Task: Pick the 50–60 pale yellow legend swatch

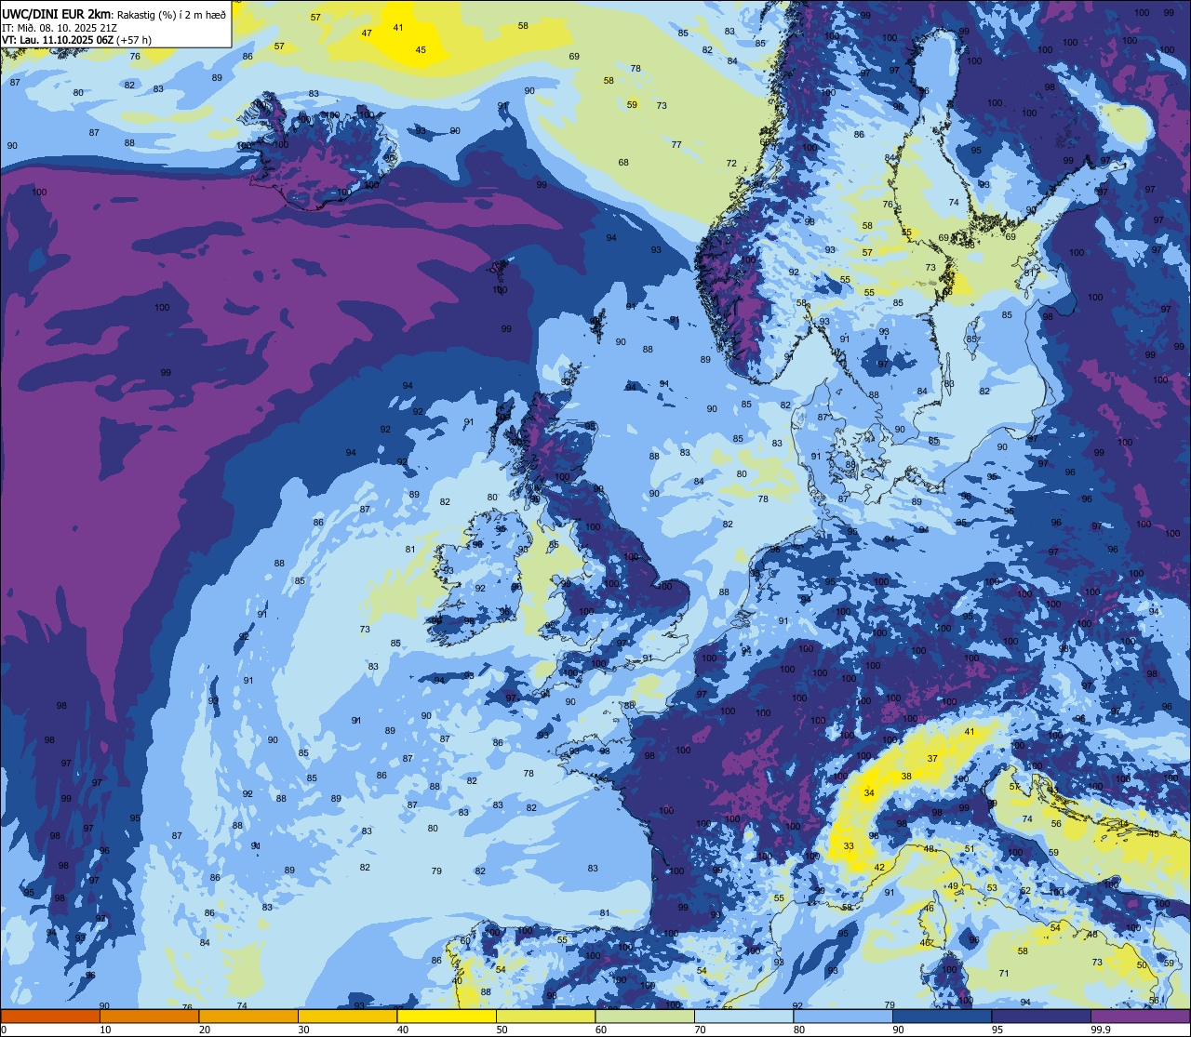Action: [545, 1016]
